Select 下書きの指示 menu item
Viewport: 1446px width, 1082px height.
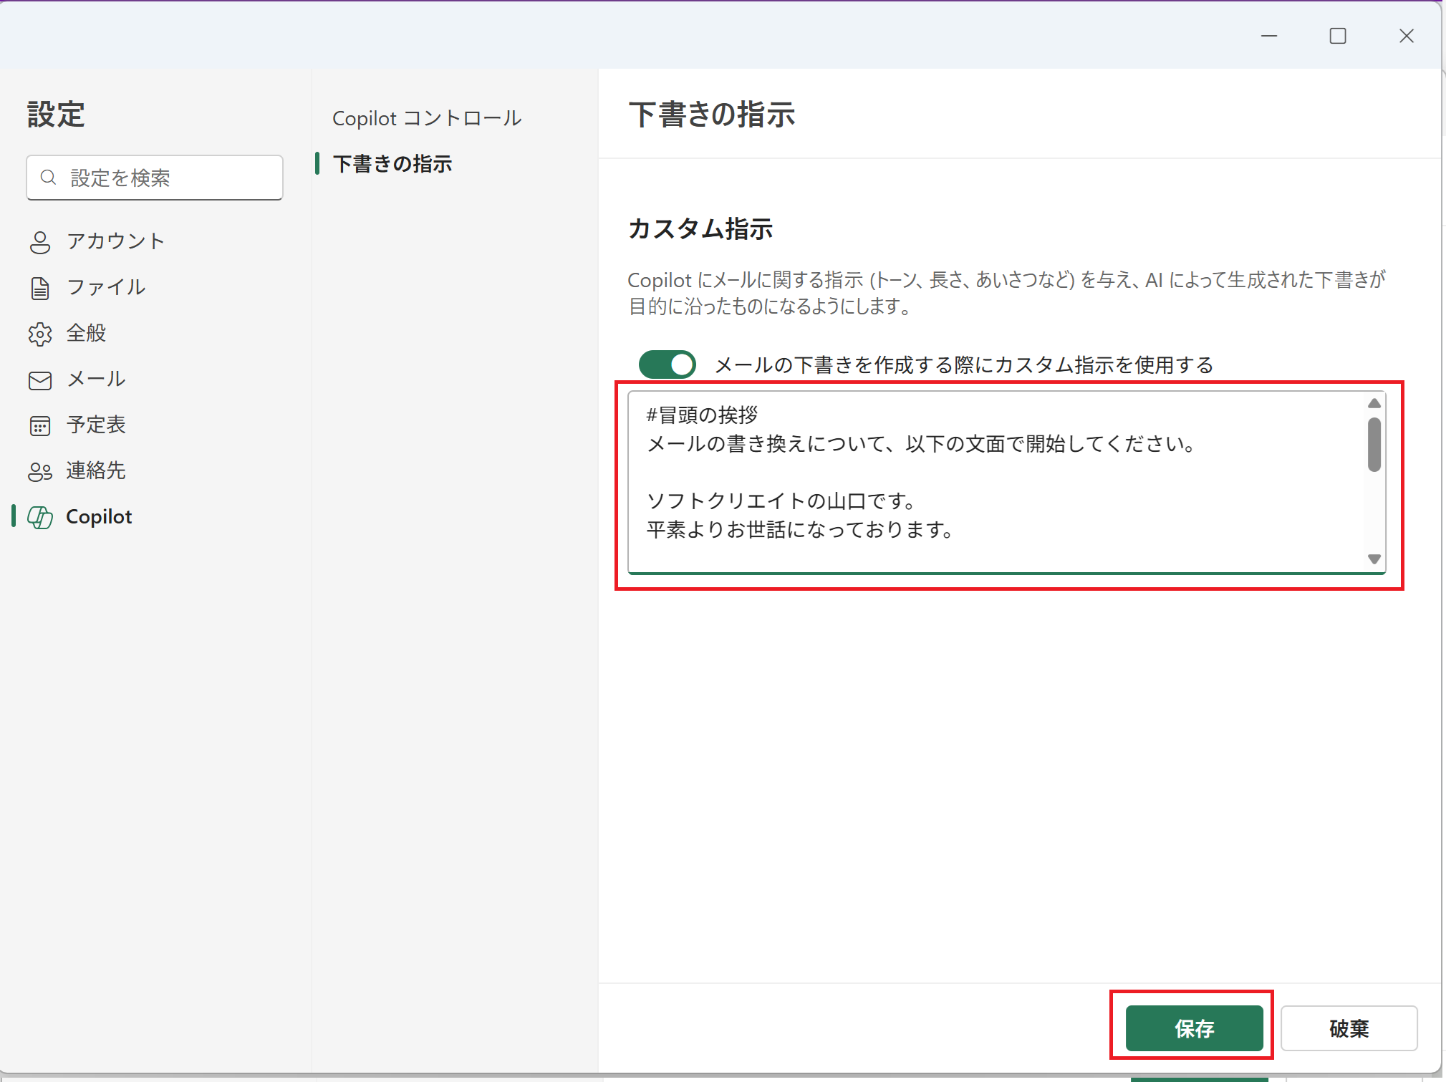(392, 164)
